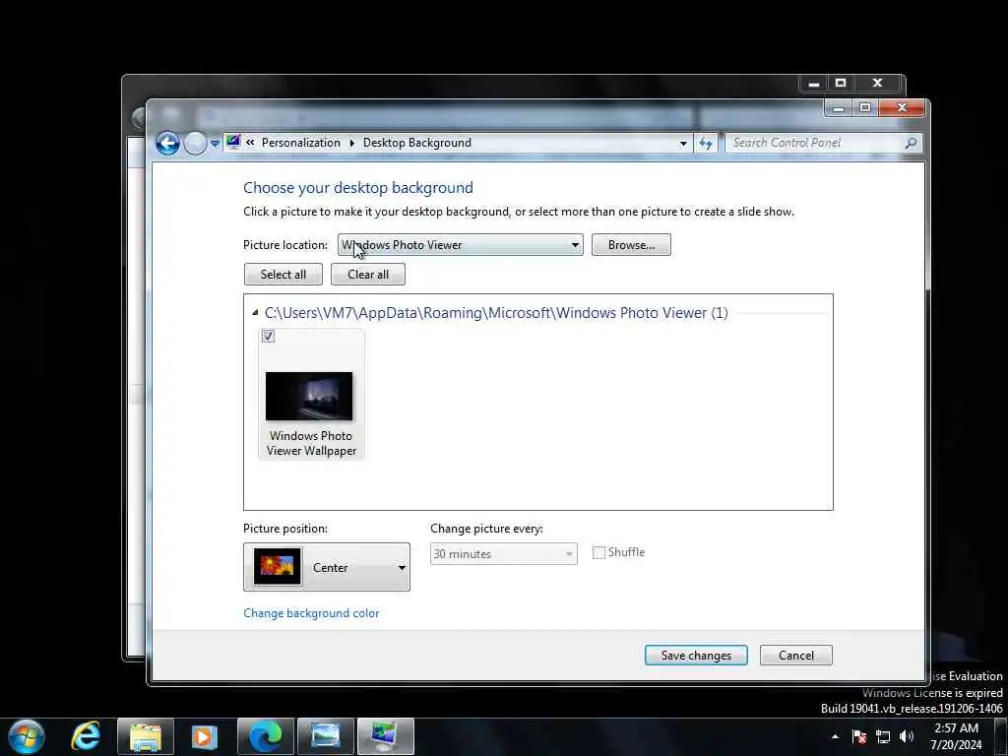1008x756 pixels.
Task: Launch Internet Explorer from taskbar
Action: [86, 736]
